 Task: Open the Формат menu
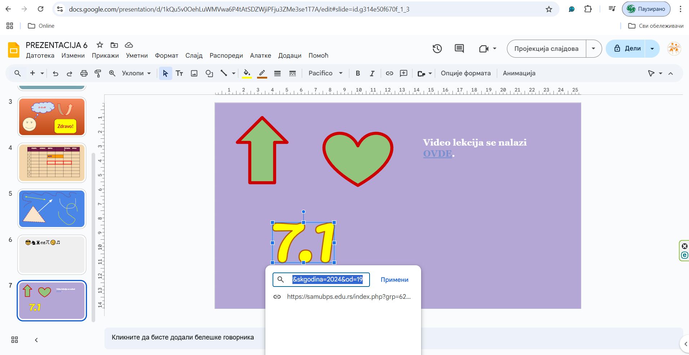pyautogui.click(x=167, y=56)
